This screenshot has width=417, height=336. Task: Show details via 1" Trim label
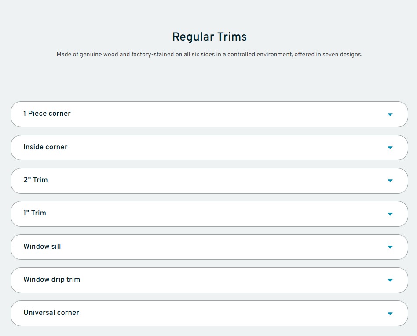pos(35,213)
